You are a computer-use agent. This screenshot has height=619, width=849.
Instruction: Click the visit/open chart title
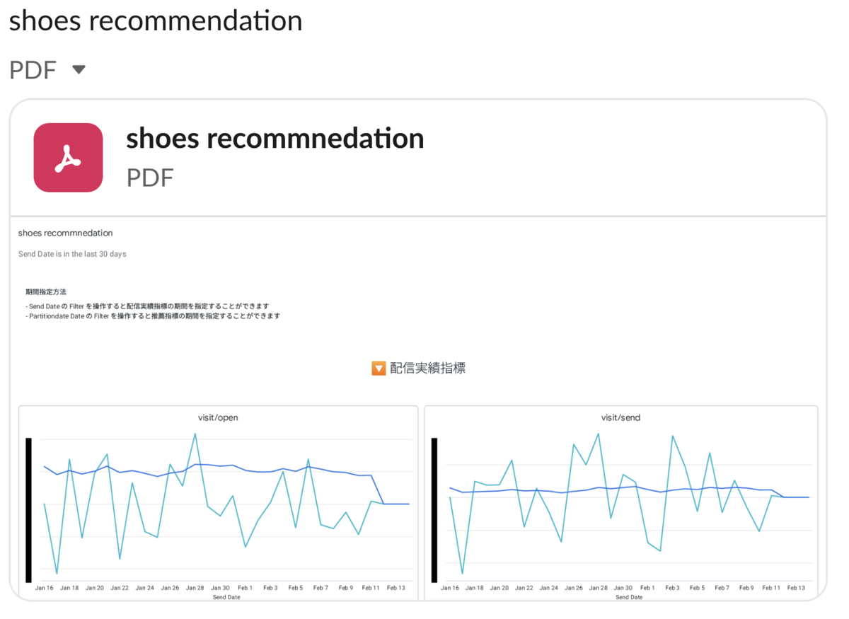tap(218, 417)
